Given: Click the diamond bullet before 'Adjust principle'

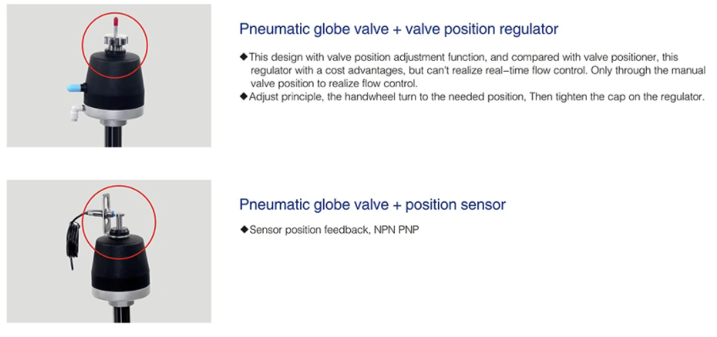Looking at the screenshot, I should coord(244,96).
